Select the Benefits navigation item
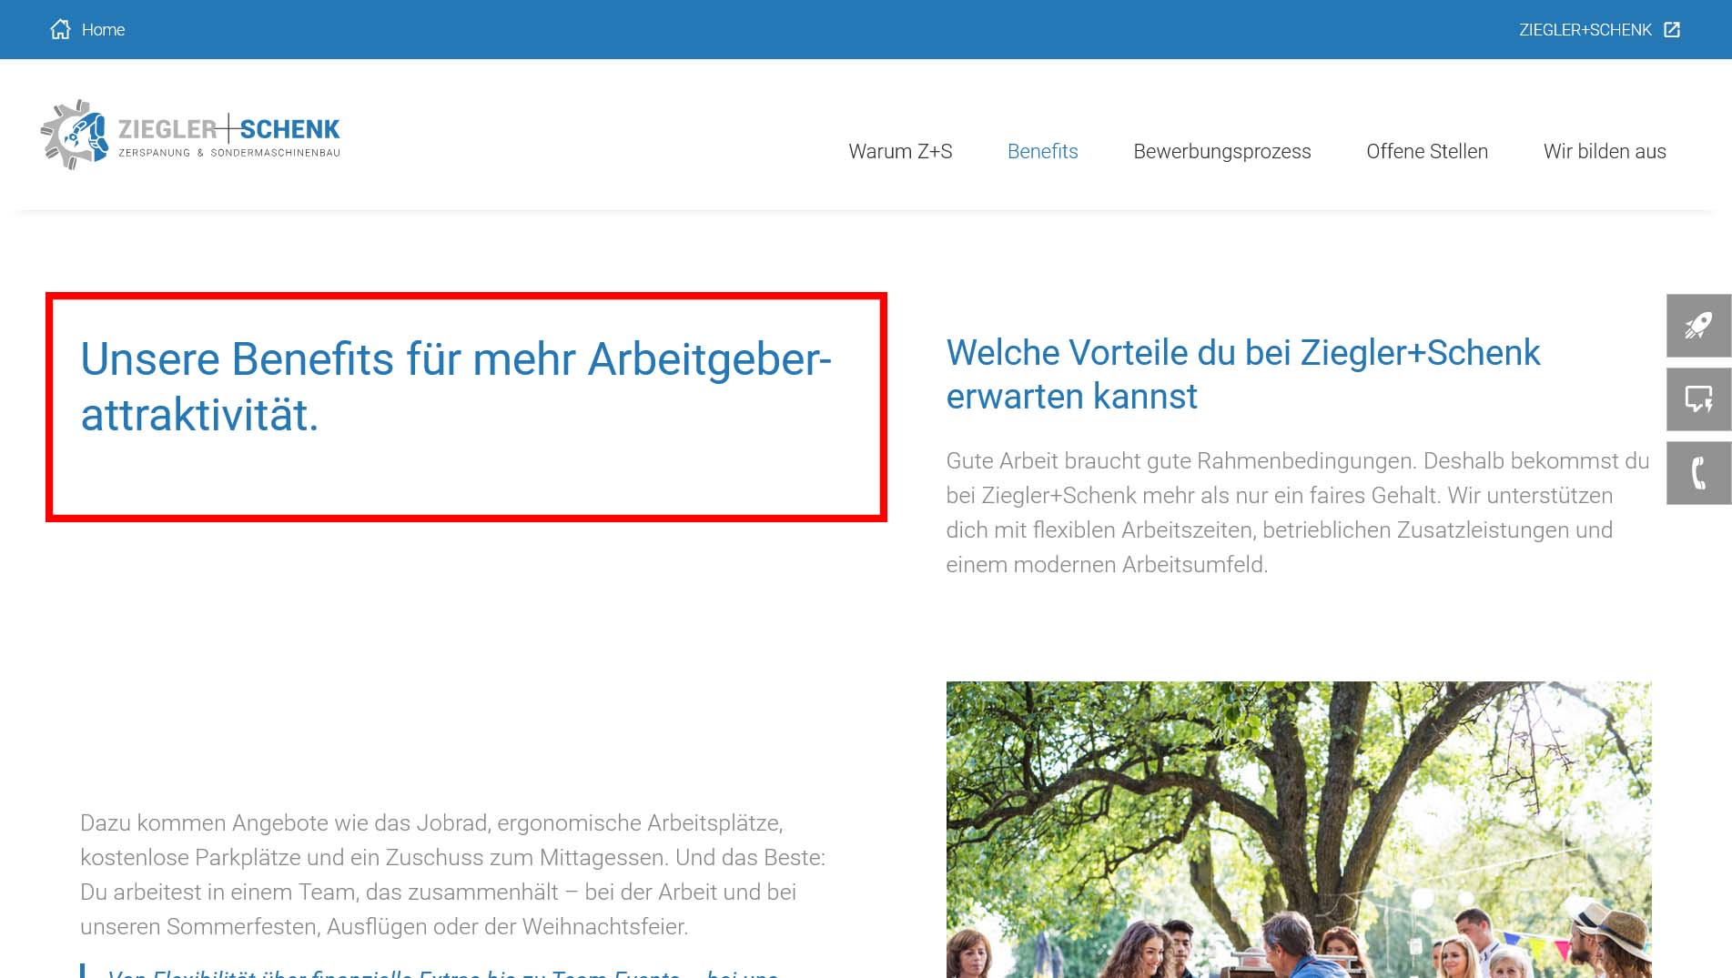The image size is (1732, 978). [x=1042, y=151]
